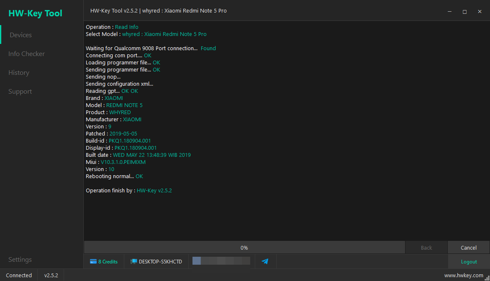The width and height of the screenshot is (490, 281).
Task: Cancel the current operation
Action: coord(468,248)
